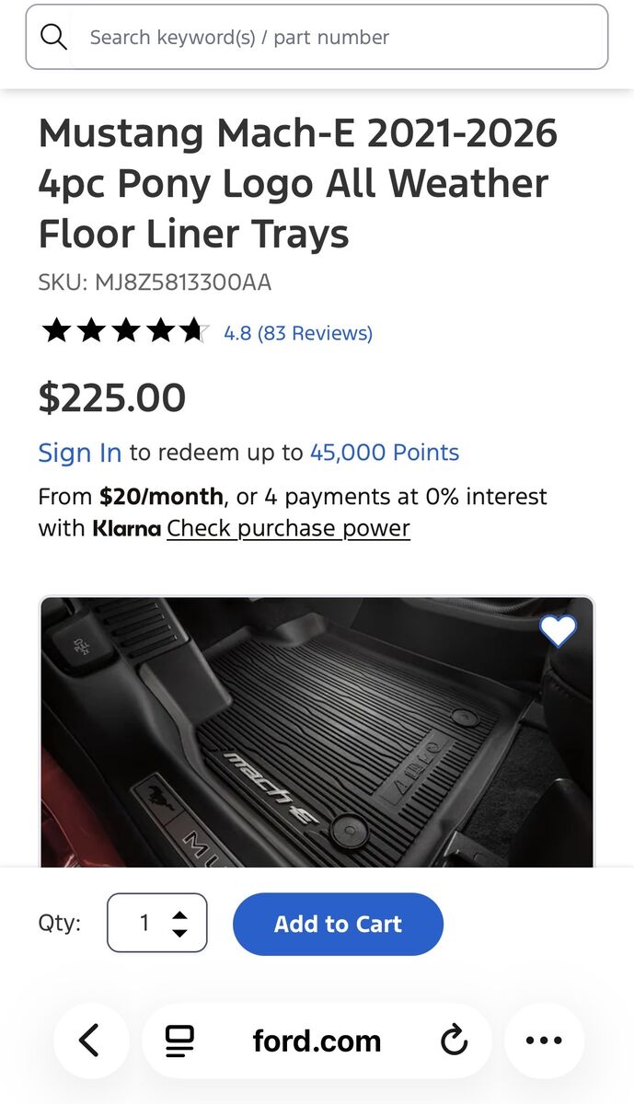This screenshot has height=1104, width=634.
Task: Open the 45,000 Points link
Action: tap(384, 453)
